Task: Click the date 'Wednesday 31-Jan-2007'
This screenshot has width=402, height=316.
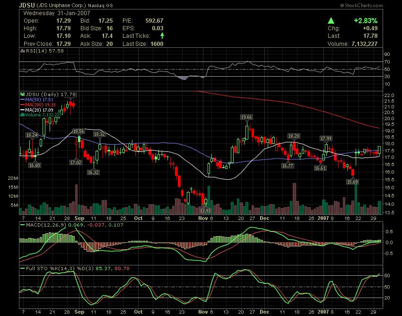Action: click(57, 13)
